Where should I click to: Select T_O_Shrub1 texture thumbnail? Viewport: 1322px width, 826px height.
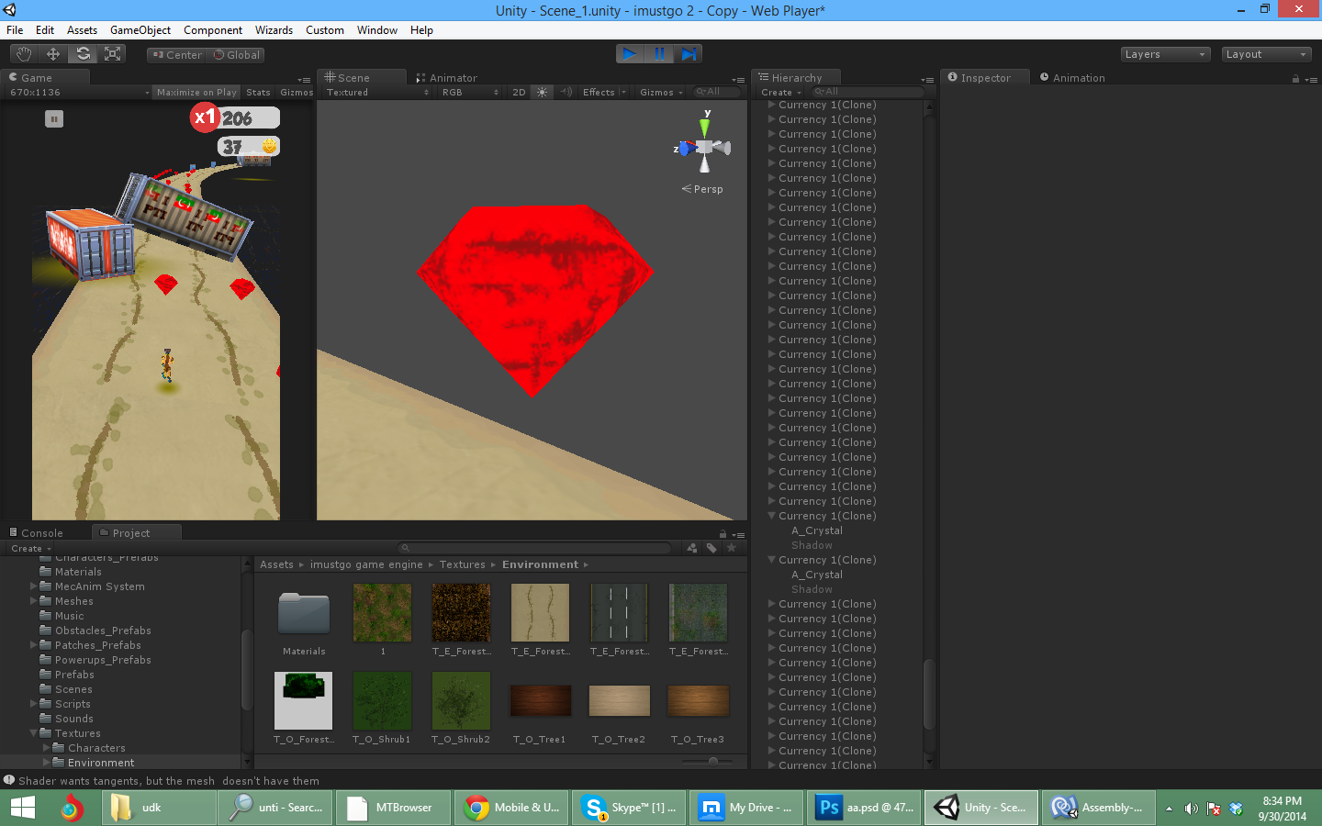pos(382,701)
